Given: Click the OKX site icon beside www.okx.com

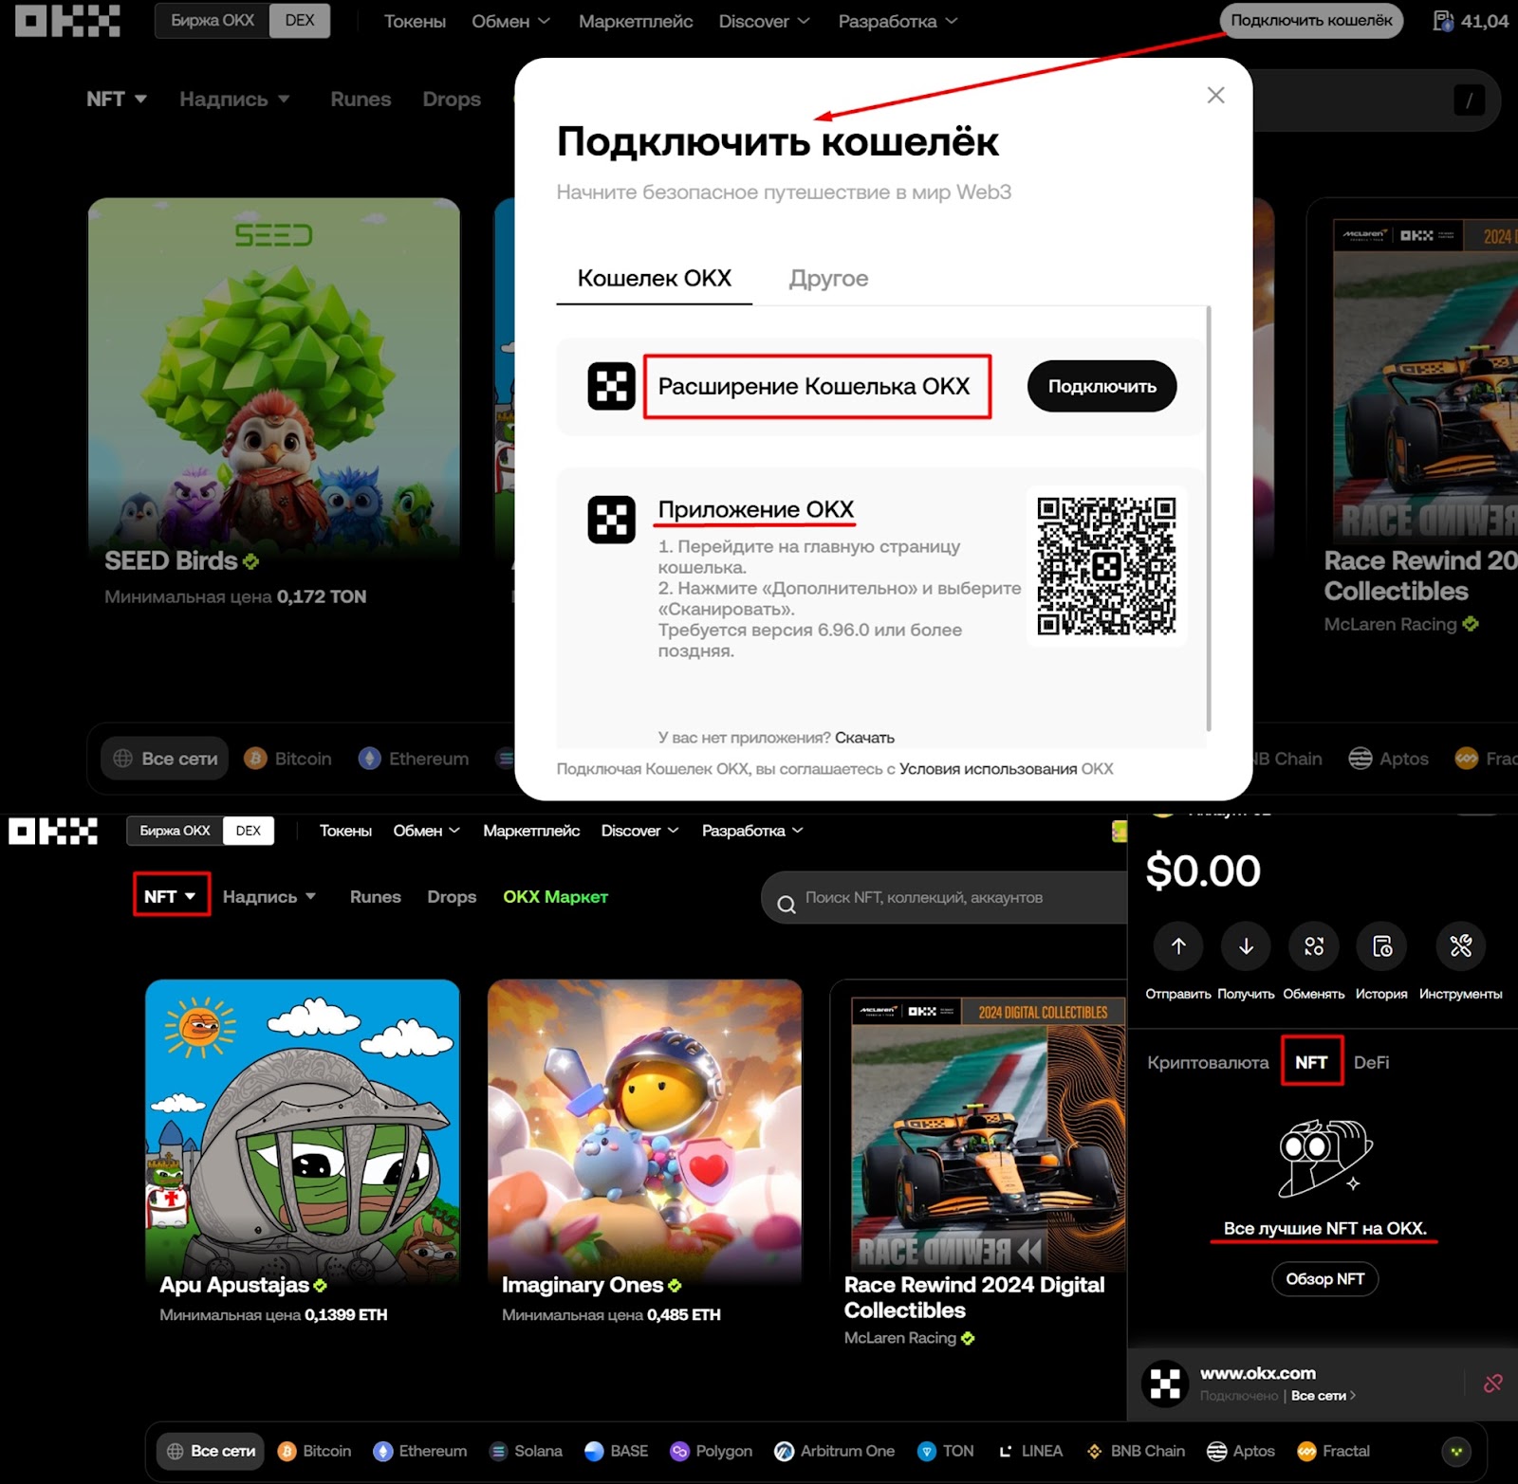Looking at the screenshot, I should [x=1165, y=1383].
